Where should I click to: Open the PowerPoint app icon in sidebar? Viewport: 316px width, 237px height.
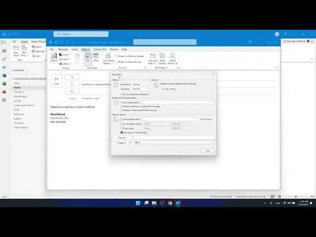[4, 92]
